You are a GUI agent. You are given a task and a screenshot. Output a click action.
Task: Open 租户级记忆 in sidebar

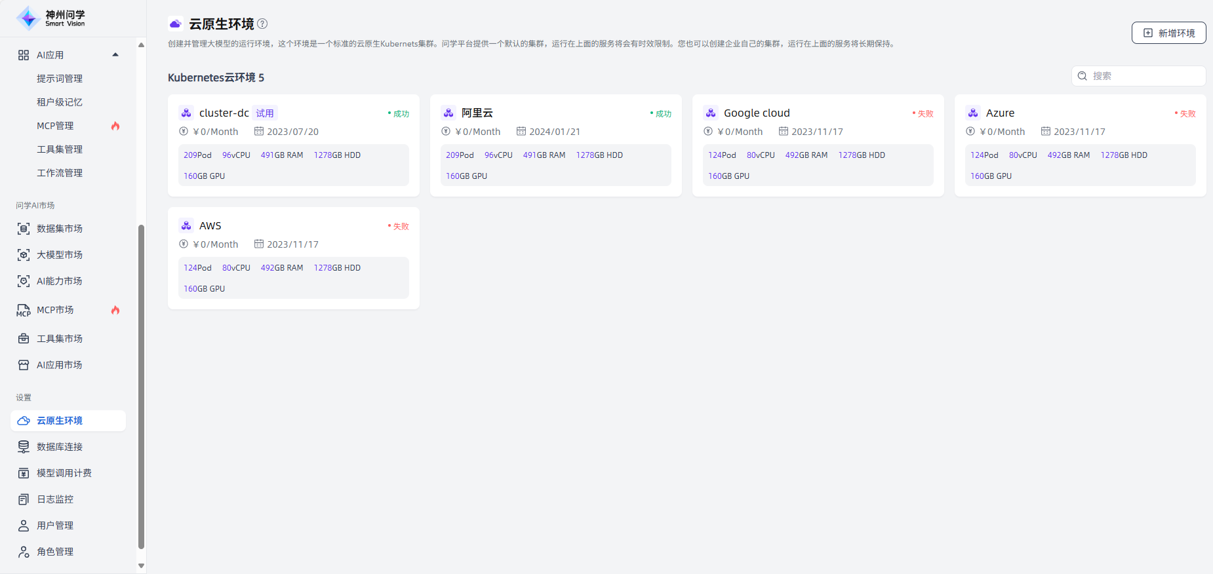60,102
